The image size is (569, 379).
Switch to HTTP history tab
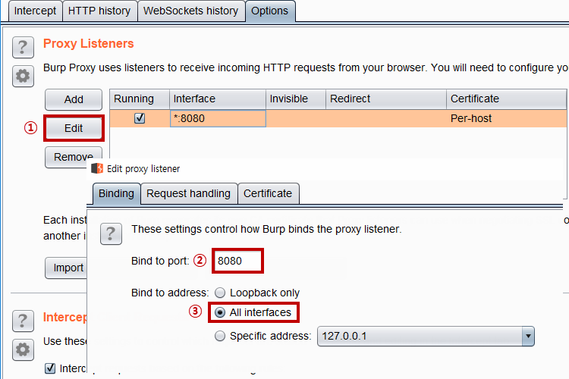(99, 11)
